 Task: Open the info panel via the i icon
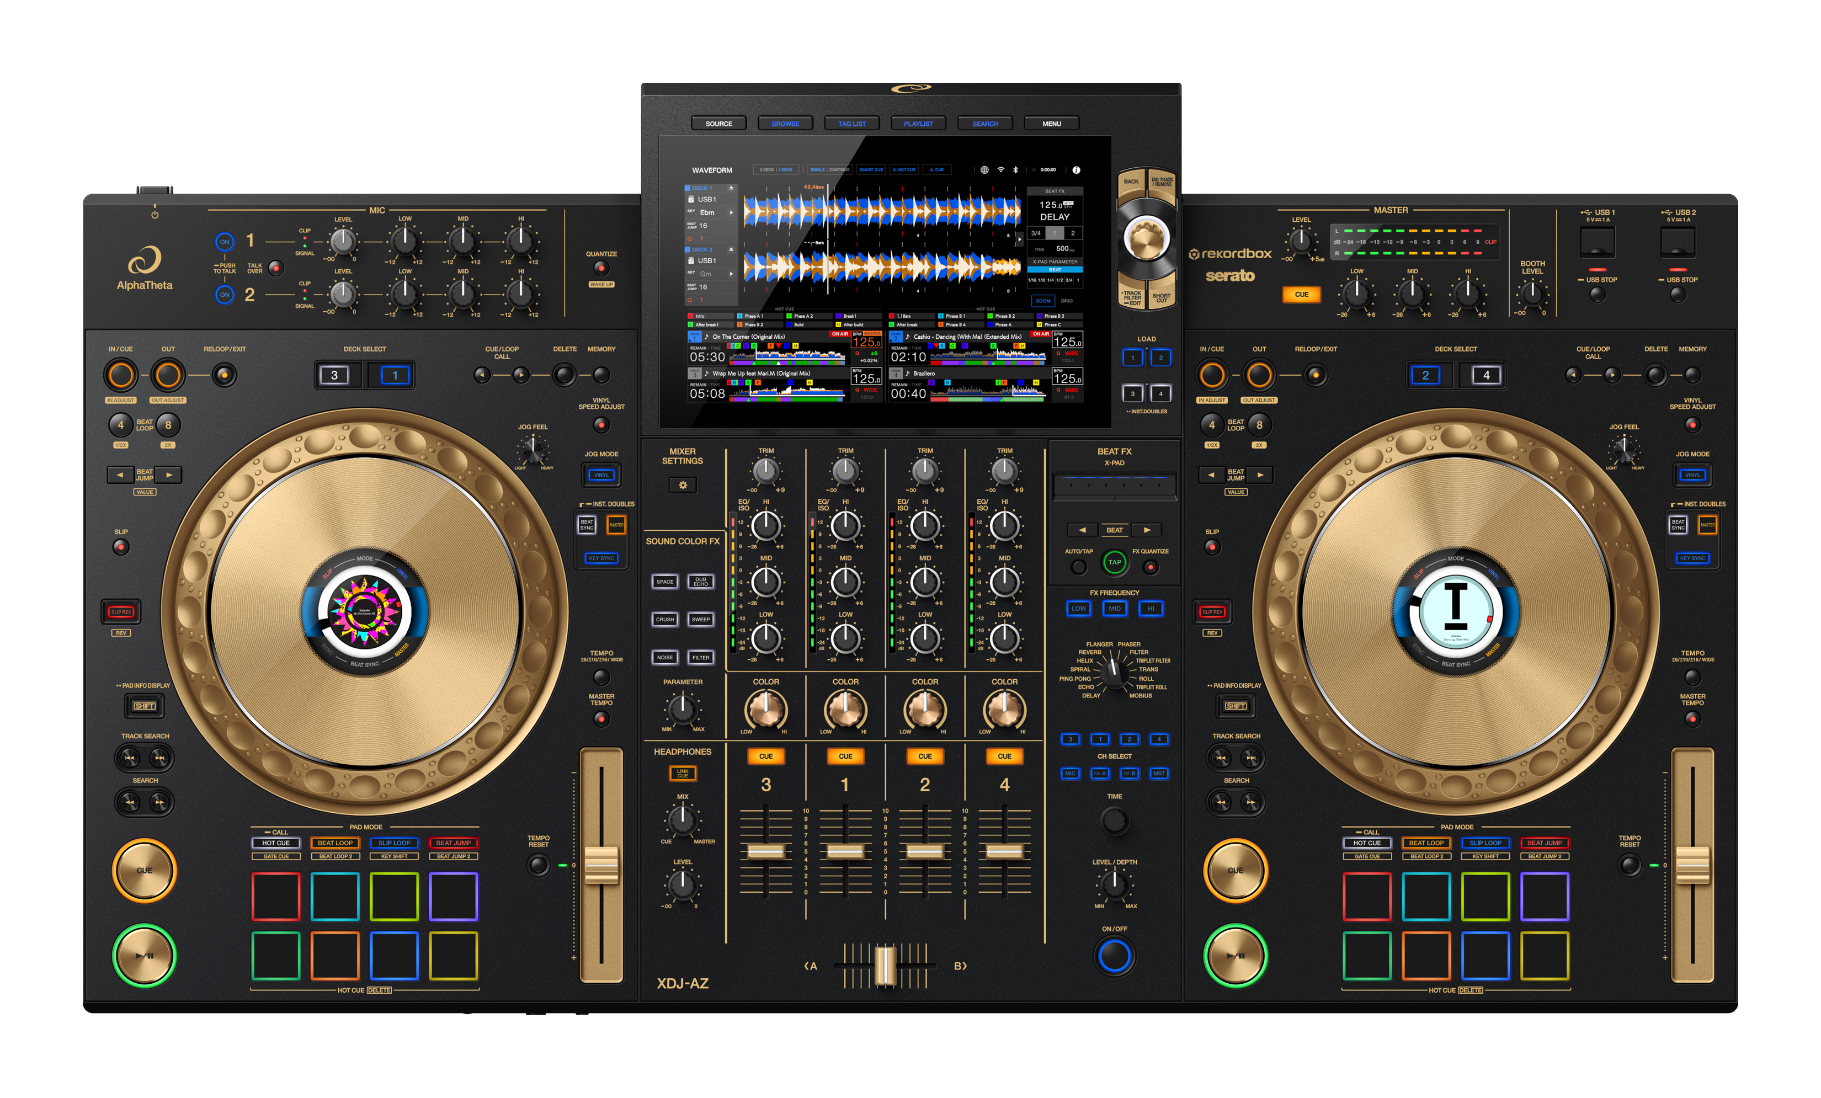[1077, 170]
